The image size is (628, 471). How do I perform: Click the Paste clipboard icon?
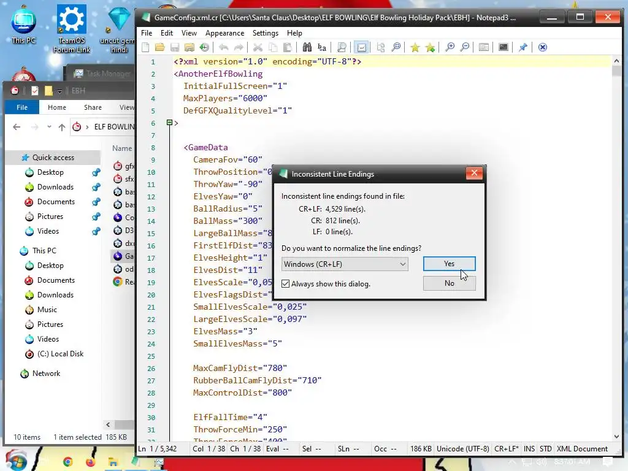click(287, 47)
